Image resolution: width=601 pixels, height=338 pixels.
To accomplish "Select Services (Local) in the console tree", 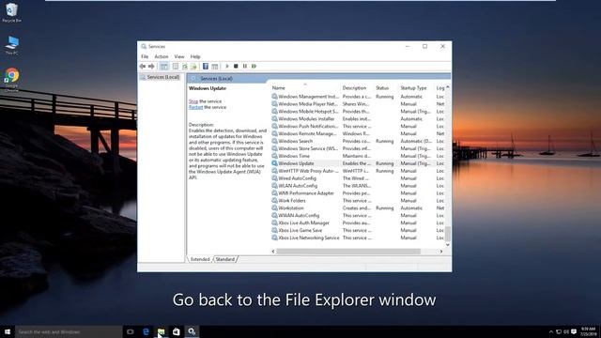I will coord(161,77).
